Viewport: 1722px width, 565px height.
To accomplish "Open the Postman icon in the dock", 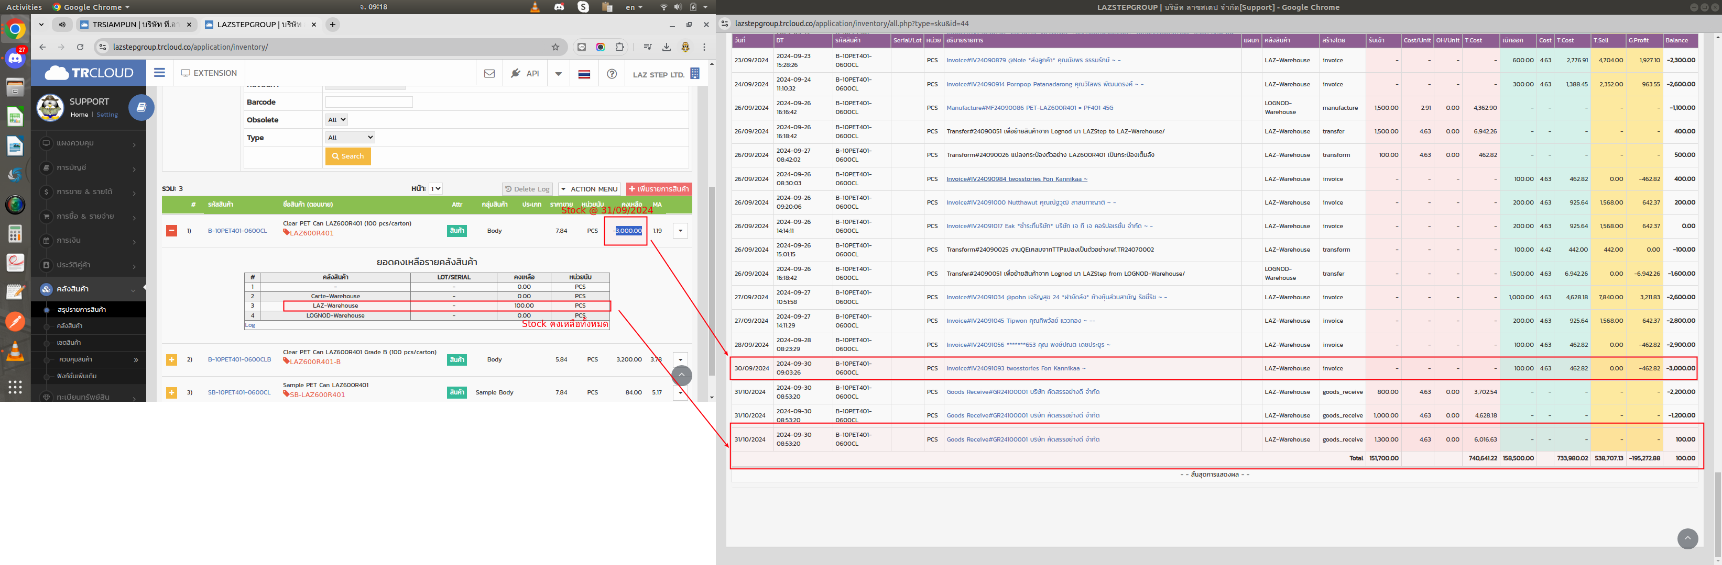I will click(x=15, y=322).
